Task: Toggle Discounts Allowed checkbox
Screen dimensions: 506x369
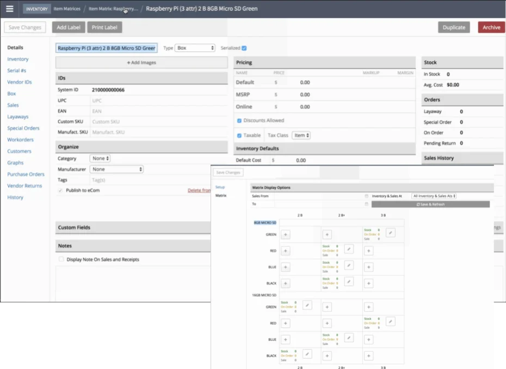Action: (239, 120)
